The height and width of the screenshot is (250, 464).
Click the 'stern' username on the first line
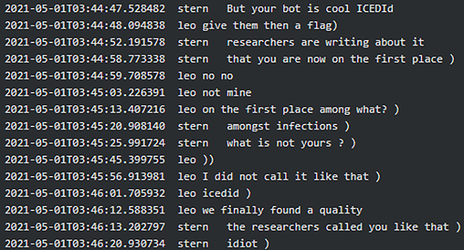pyautogui.click(x=193, y=9)
